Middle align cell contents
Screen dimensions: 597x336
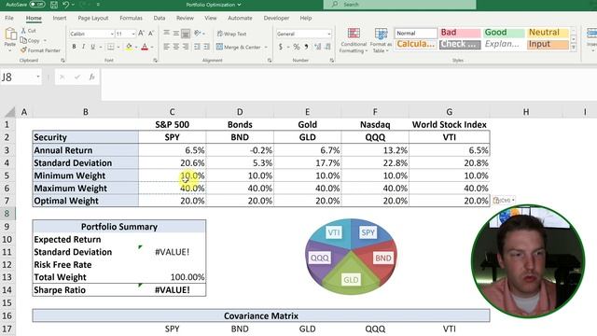tap(176, 34)
